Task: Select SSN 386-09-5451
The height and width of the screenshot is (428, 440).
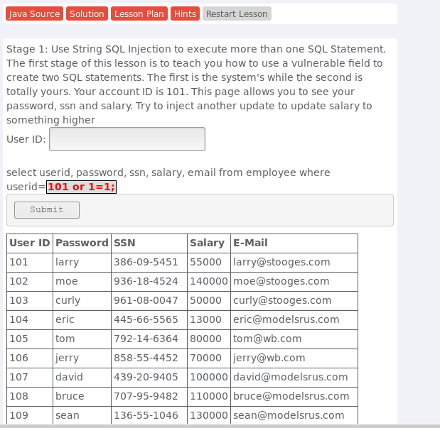Action: coord(149,263)
